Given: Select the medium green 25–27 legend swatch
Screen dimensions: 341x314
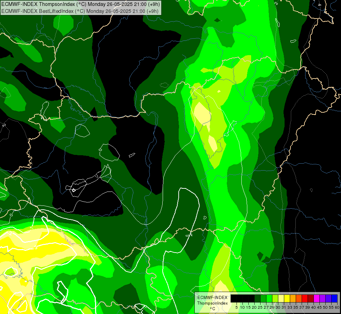Looking at the screenshot, I should pyautogui.click(x=263, y=298).
